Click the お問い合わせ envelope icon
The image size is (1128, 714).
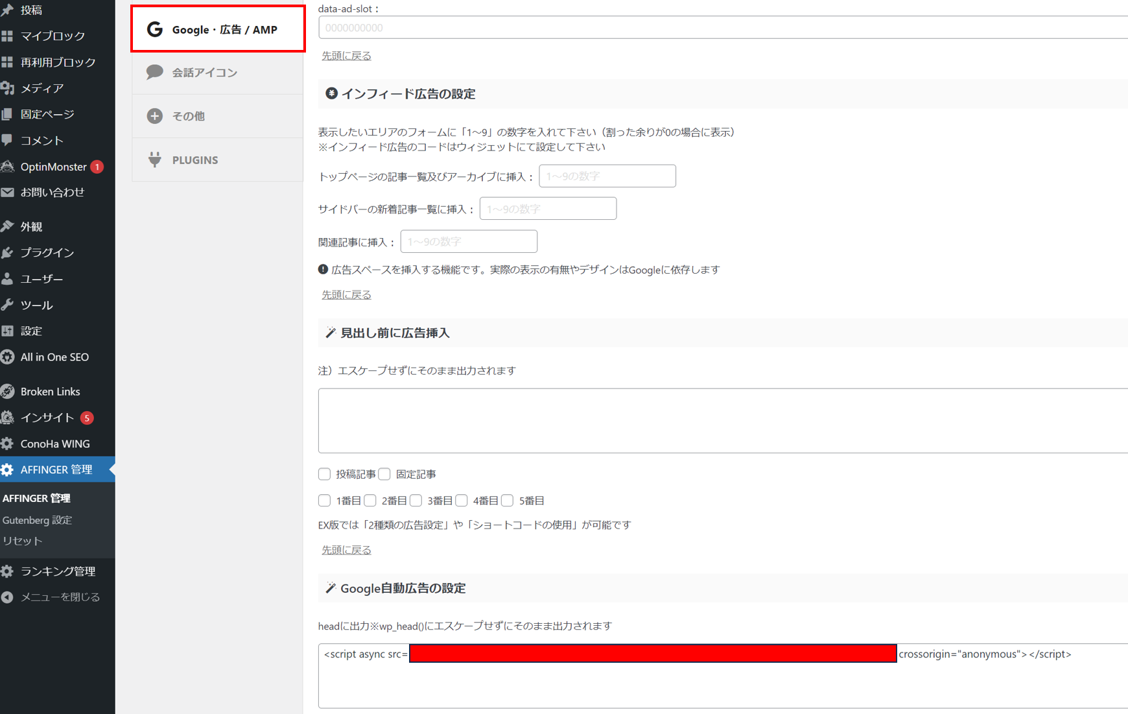pos(7,192)
